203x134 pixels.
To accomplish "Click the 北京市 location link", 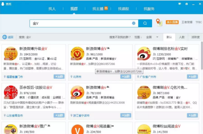I will tap(77, 77).
